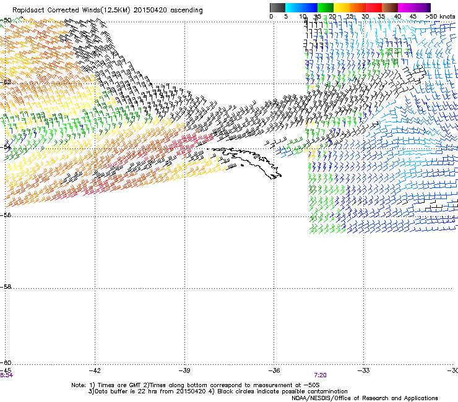Click the red 30-35 knots legend segment

[374, 7]
